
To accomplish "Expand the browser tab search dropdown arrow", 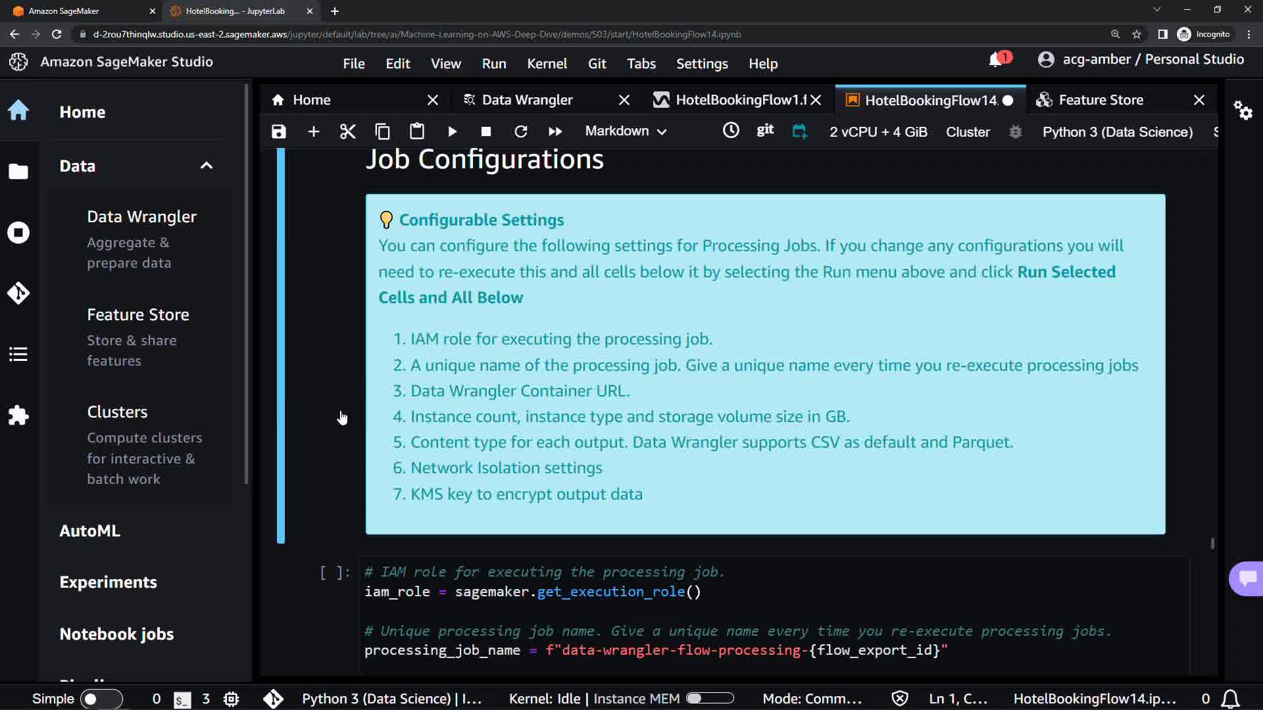I will tap(1156, 10).
